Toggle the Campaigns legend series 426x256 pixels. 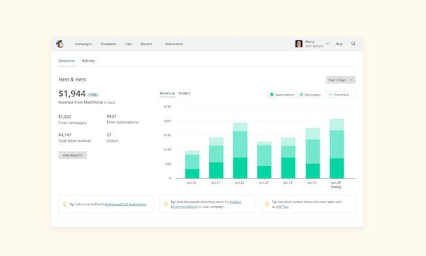coord(310,94)
